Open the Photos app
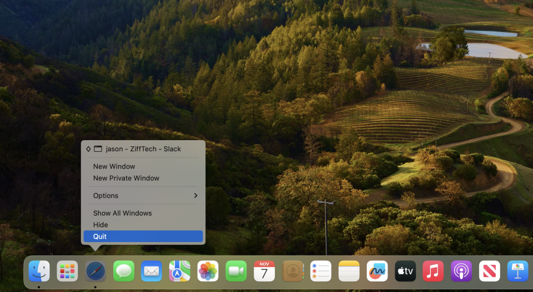The height and width of the screenshot is (292, 533). pos(208,271)
